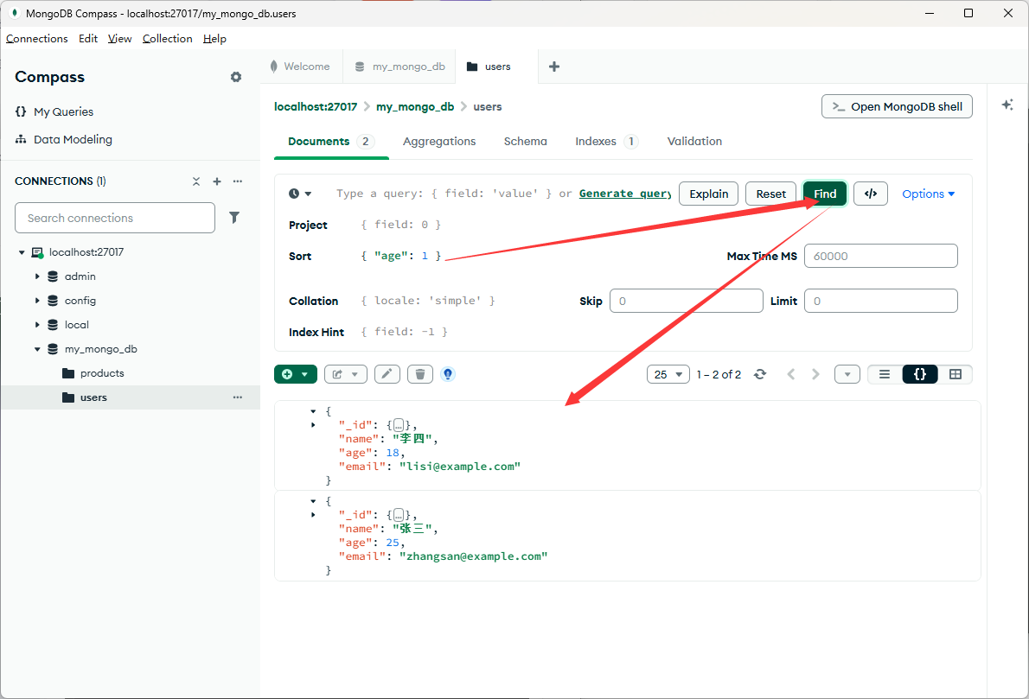Open connections more options menu
Image resolution: width=1029 pixels, height=699 pixels.
238,181
